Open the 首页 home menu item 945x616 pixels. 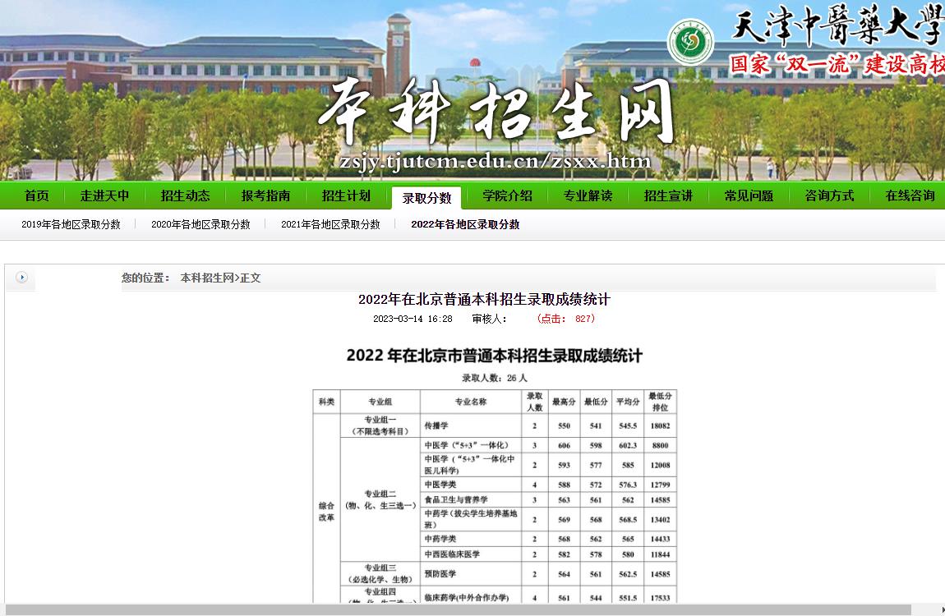(36, 195)
